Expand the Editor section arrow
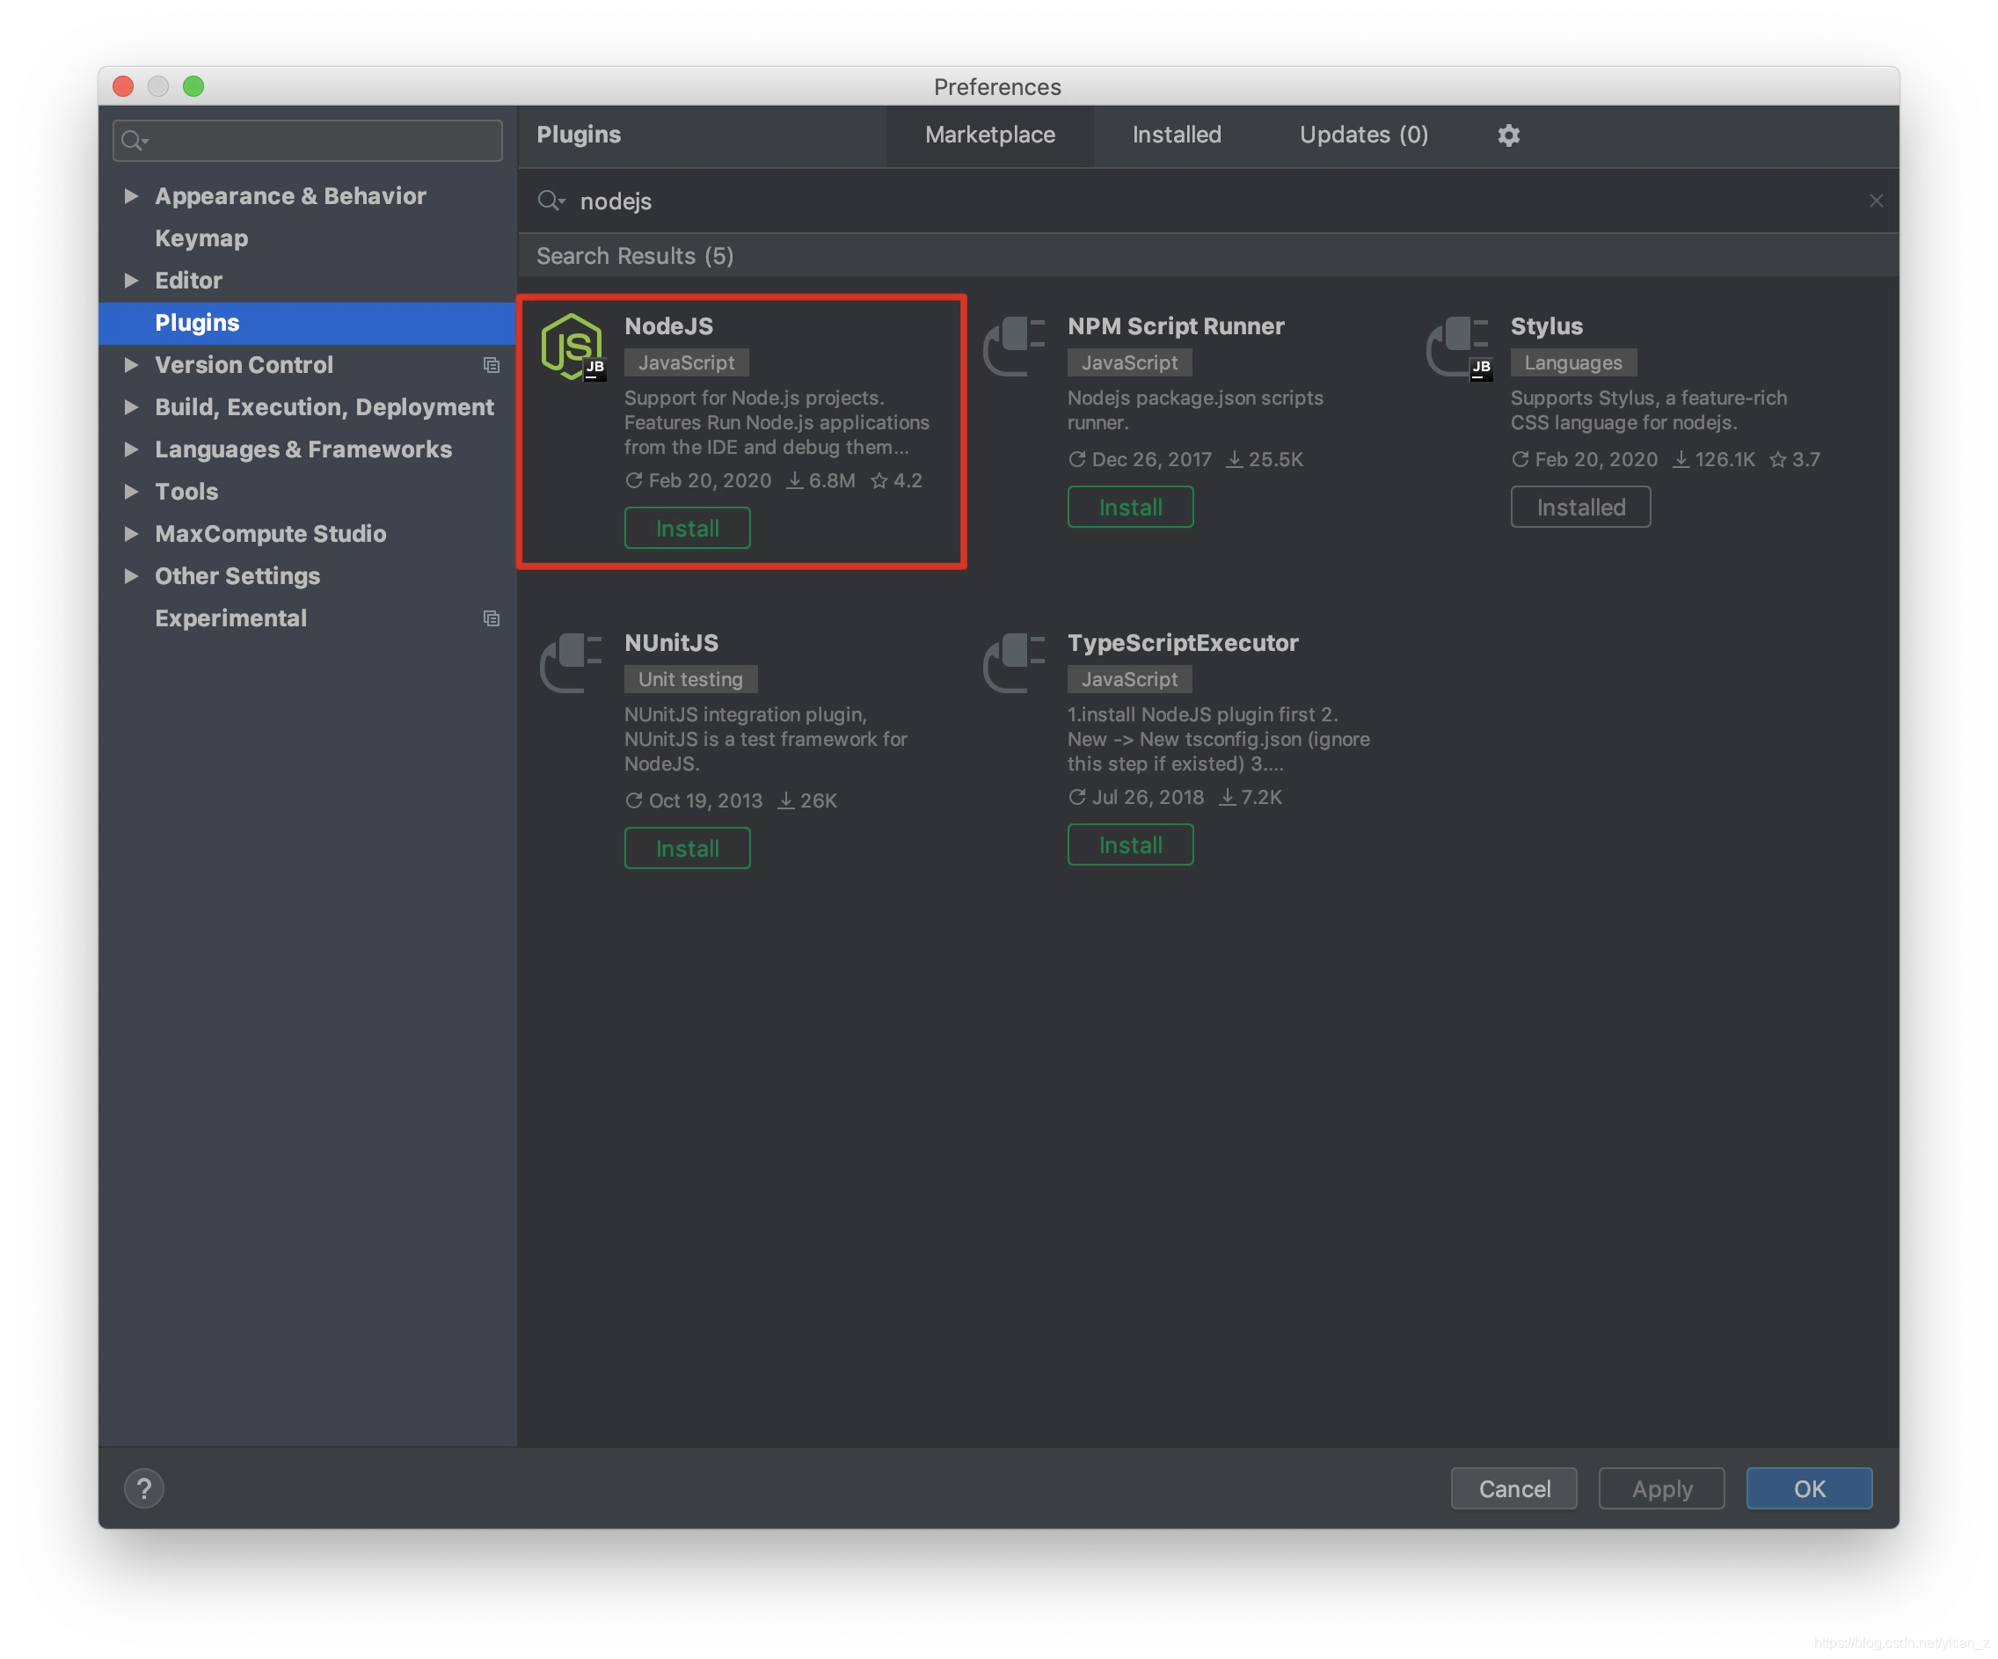This screenshot has width=1998, height=1659. 131,281
